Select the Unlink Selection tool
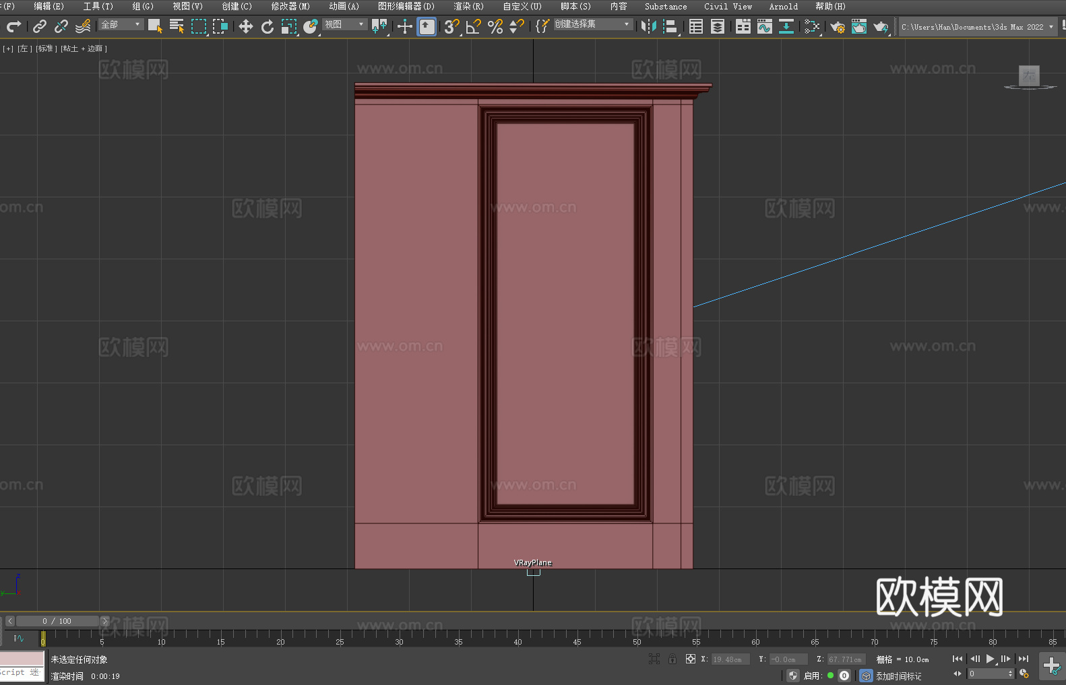This screenshot has width=1066, height=685. pyautogui.click(x=61, y=26)
